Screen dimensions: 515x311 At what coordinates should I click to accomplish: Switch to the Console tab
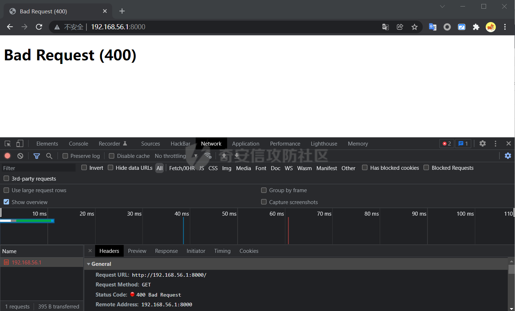tap(78, 143)
